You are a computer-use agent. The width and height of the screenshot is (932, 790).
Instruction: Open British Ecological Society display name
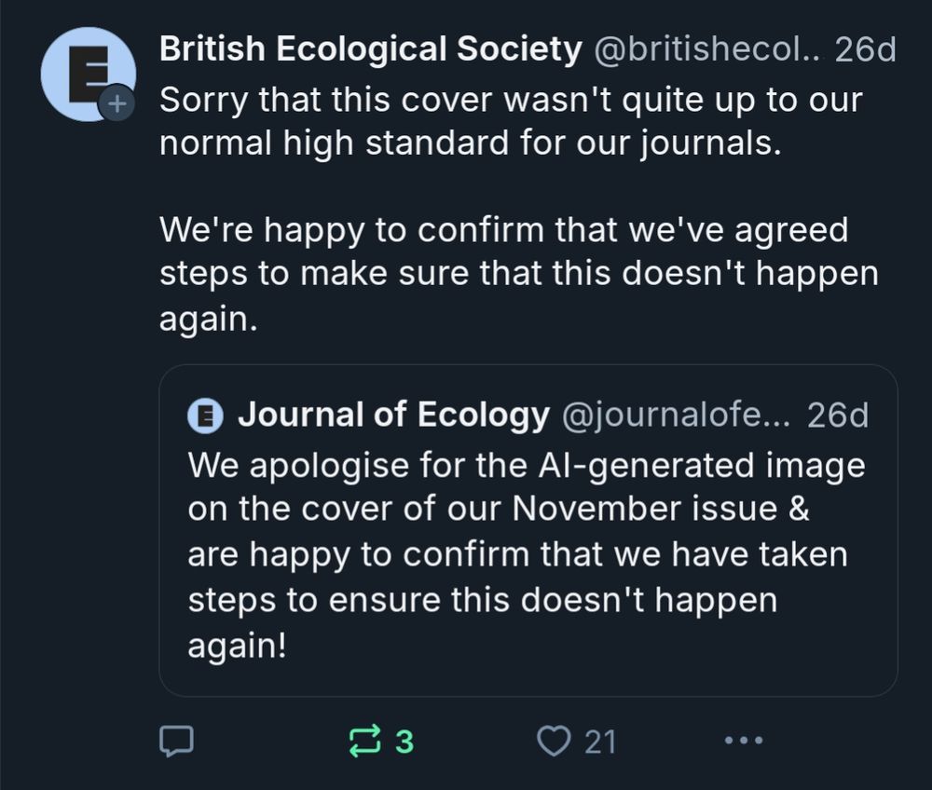pyautogui.click(x=370, y=50)
